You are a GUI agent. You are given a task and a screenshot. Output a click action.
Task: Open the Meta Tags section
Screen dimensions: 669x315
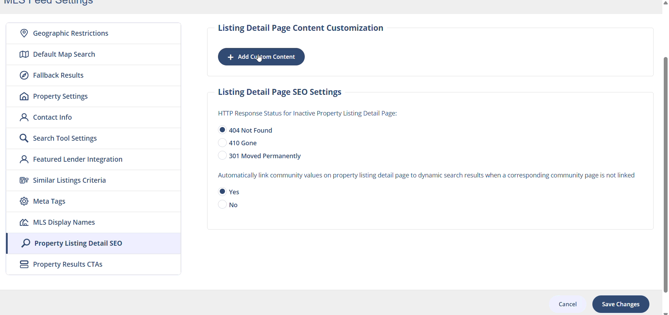tap(93, 201)
